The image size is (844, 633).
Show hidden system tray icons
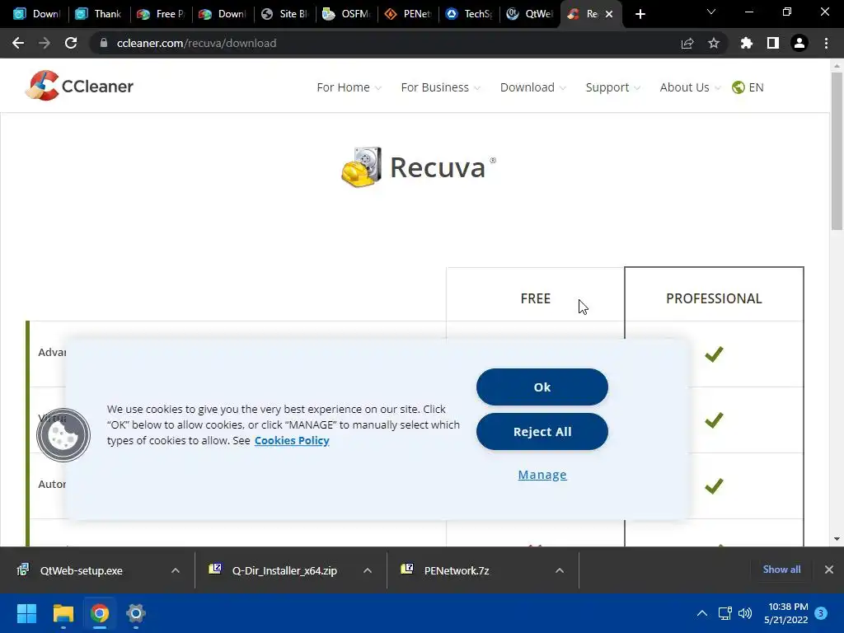pyautogui.click(x=702, y=613)
